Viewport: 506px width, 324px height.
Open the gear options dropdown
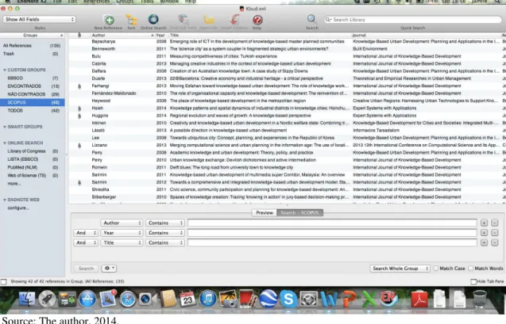point(109,269)
